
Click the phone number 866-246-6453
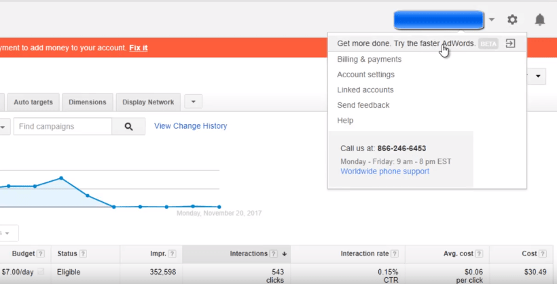401,148
